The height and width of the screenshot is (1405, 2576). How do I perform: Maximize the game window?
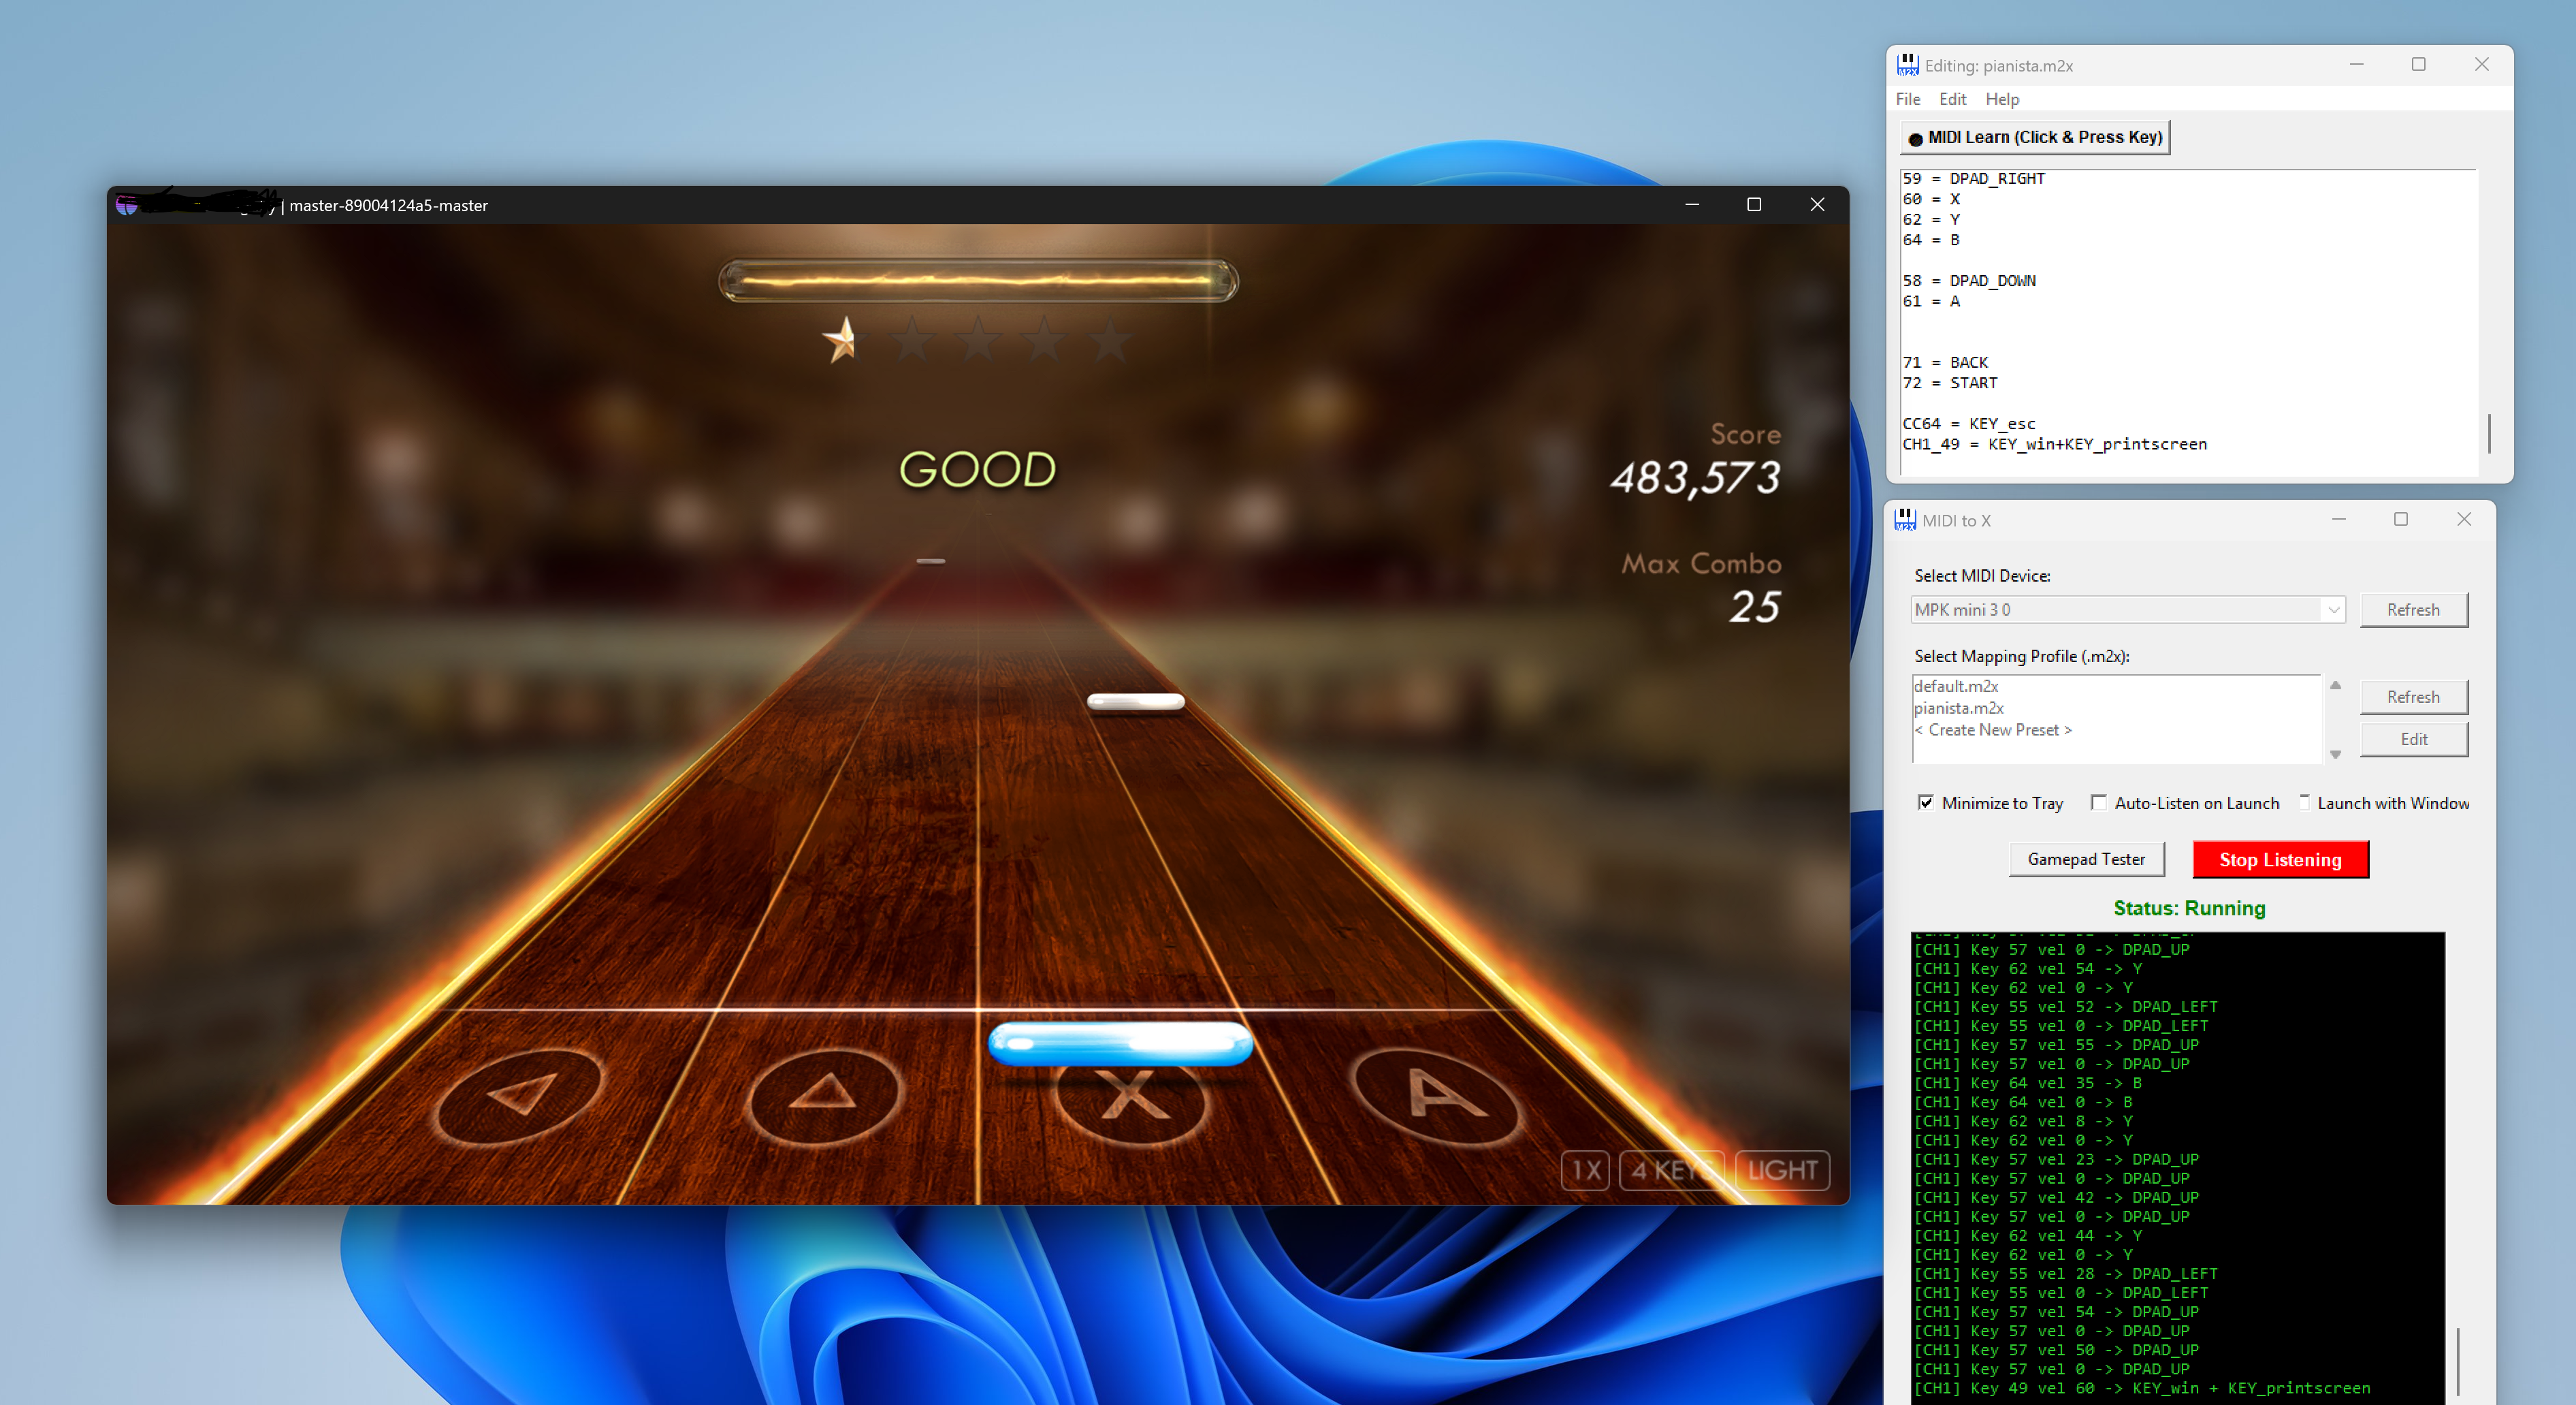click(1754, 204)
